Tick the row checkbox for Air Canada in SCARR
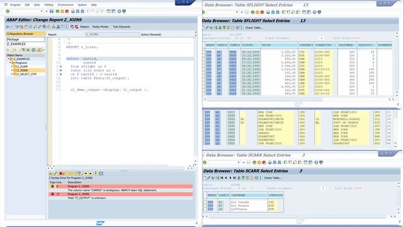 coord(205,202)
